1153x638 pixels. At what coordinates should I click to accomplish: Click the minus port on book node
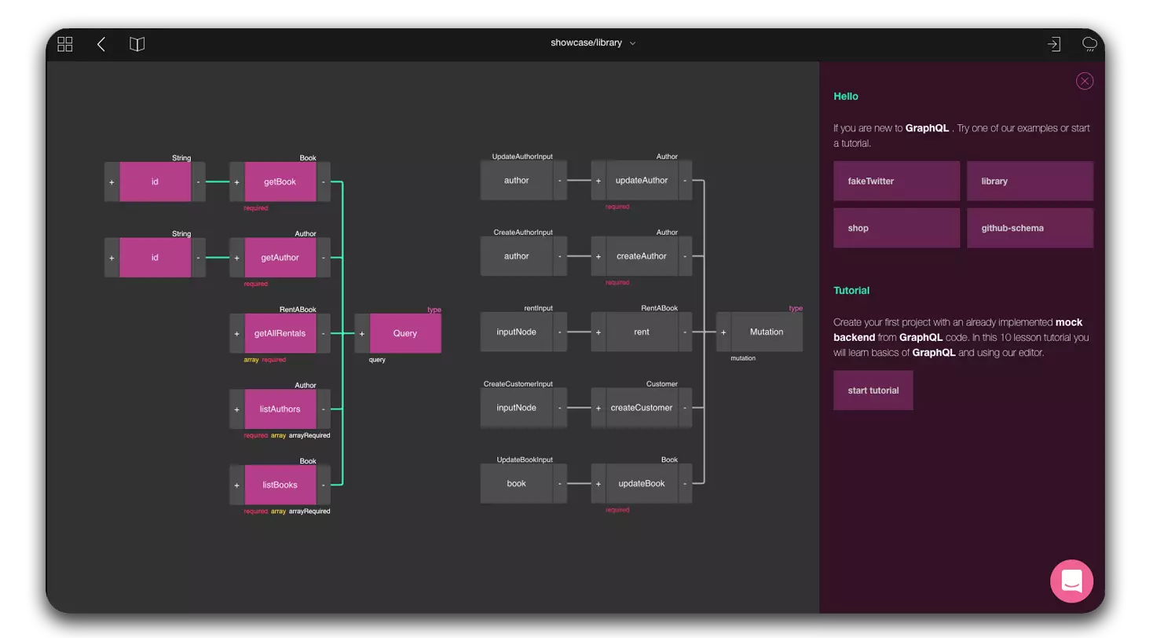(x=560, y=483)
